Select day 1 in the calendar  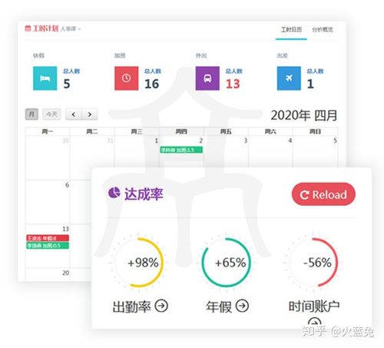[157, 141]
